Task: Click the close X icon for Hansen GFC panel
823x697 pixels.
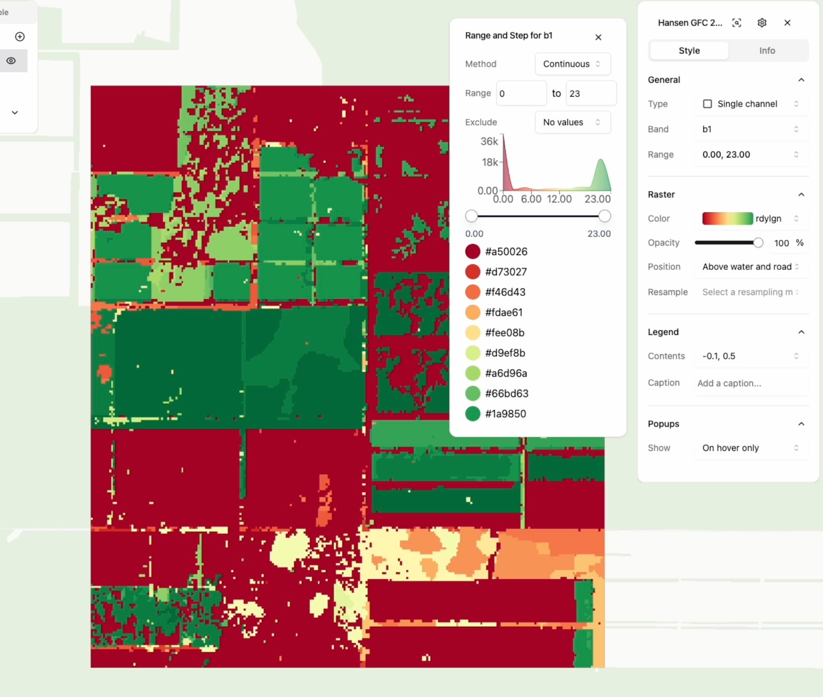Action: coord(788,22)
